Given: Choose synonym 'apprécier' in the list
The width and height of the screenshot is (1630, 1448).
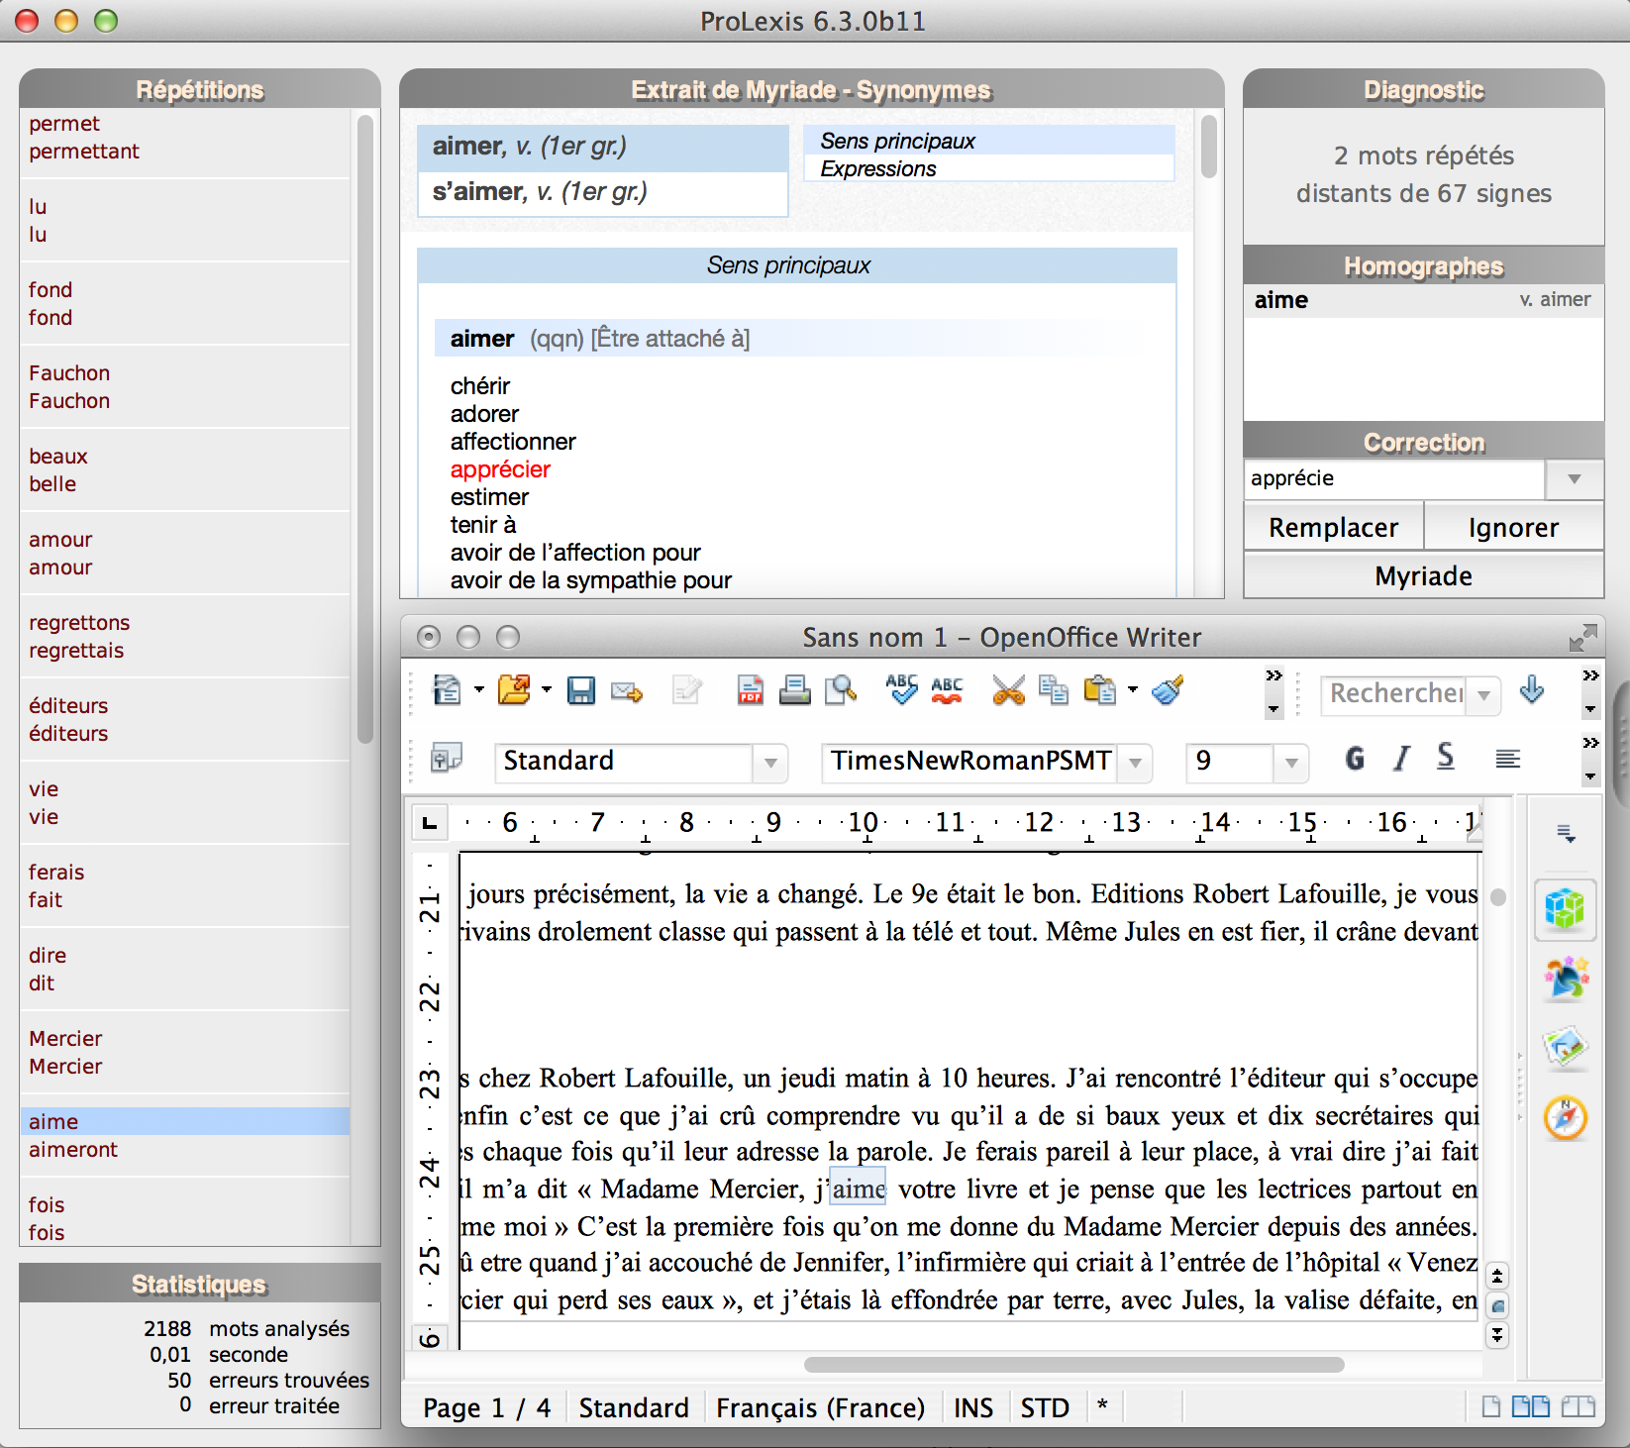Looking at the screenshot, I should point(500,469).
